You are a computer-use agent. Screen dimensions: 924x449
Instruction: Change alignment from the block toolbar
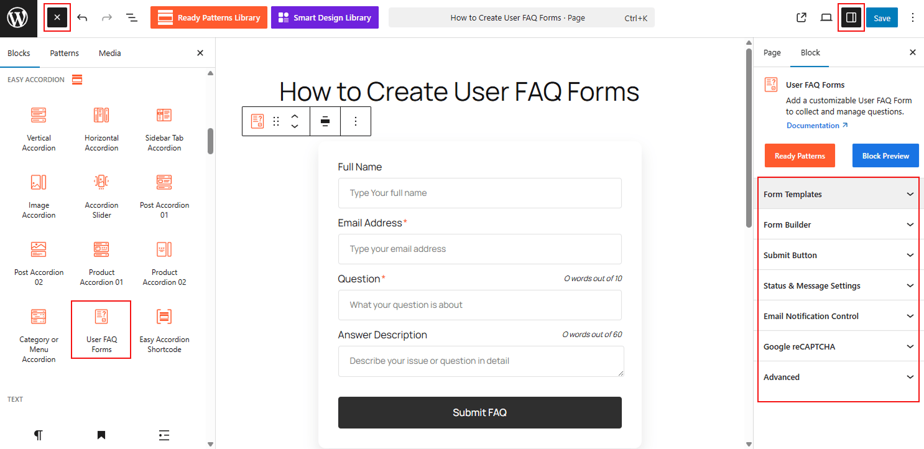pyautogui.click(x=325, y=121)
